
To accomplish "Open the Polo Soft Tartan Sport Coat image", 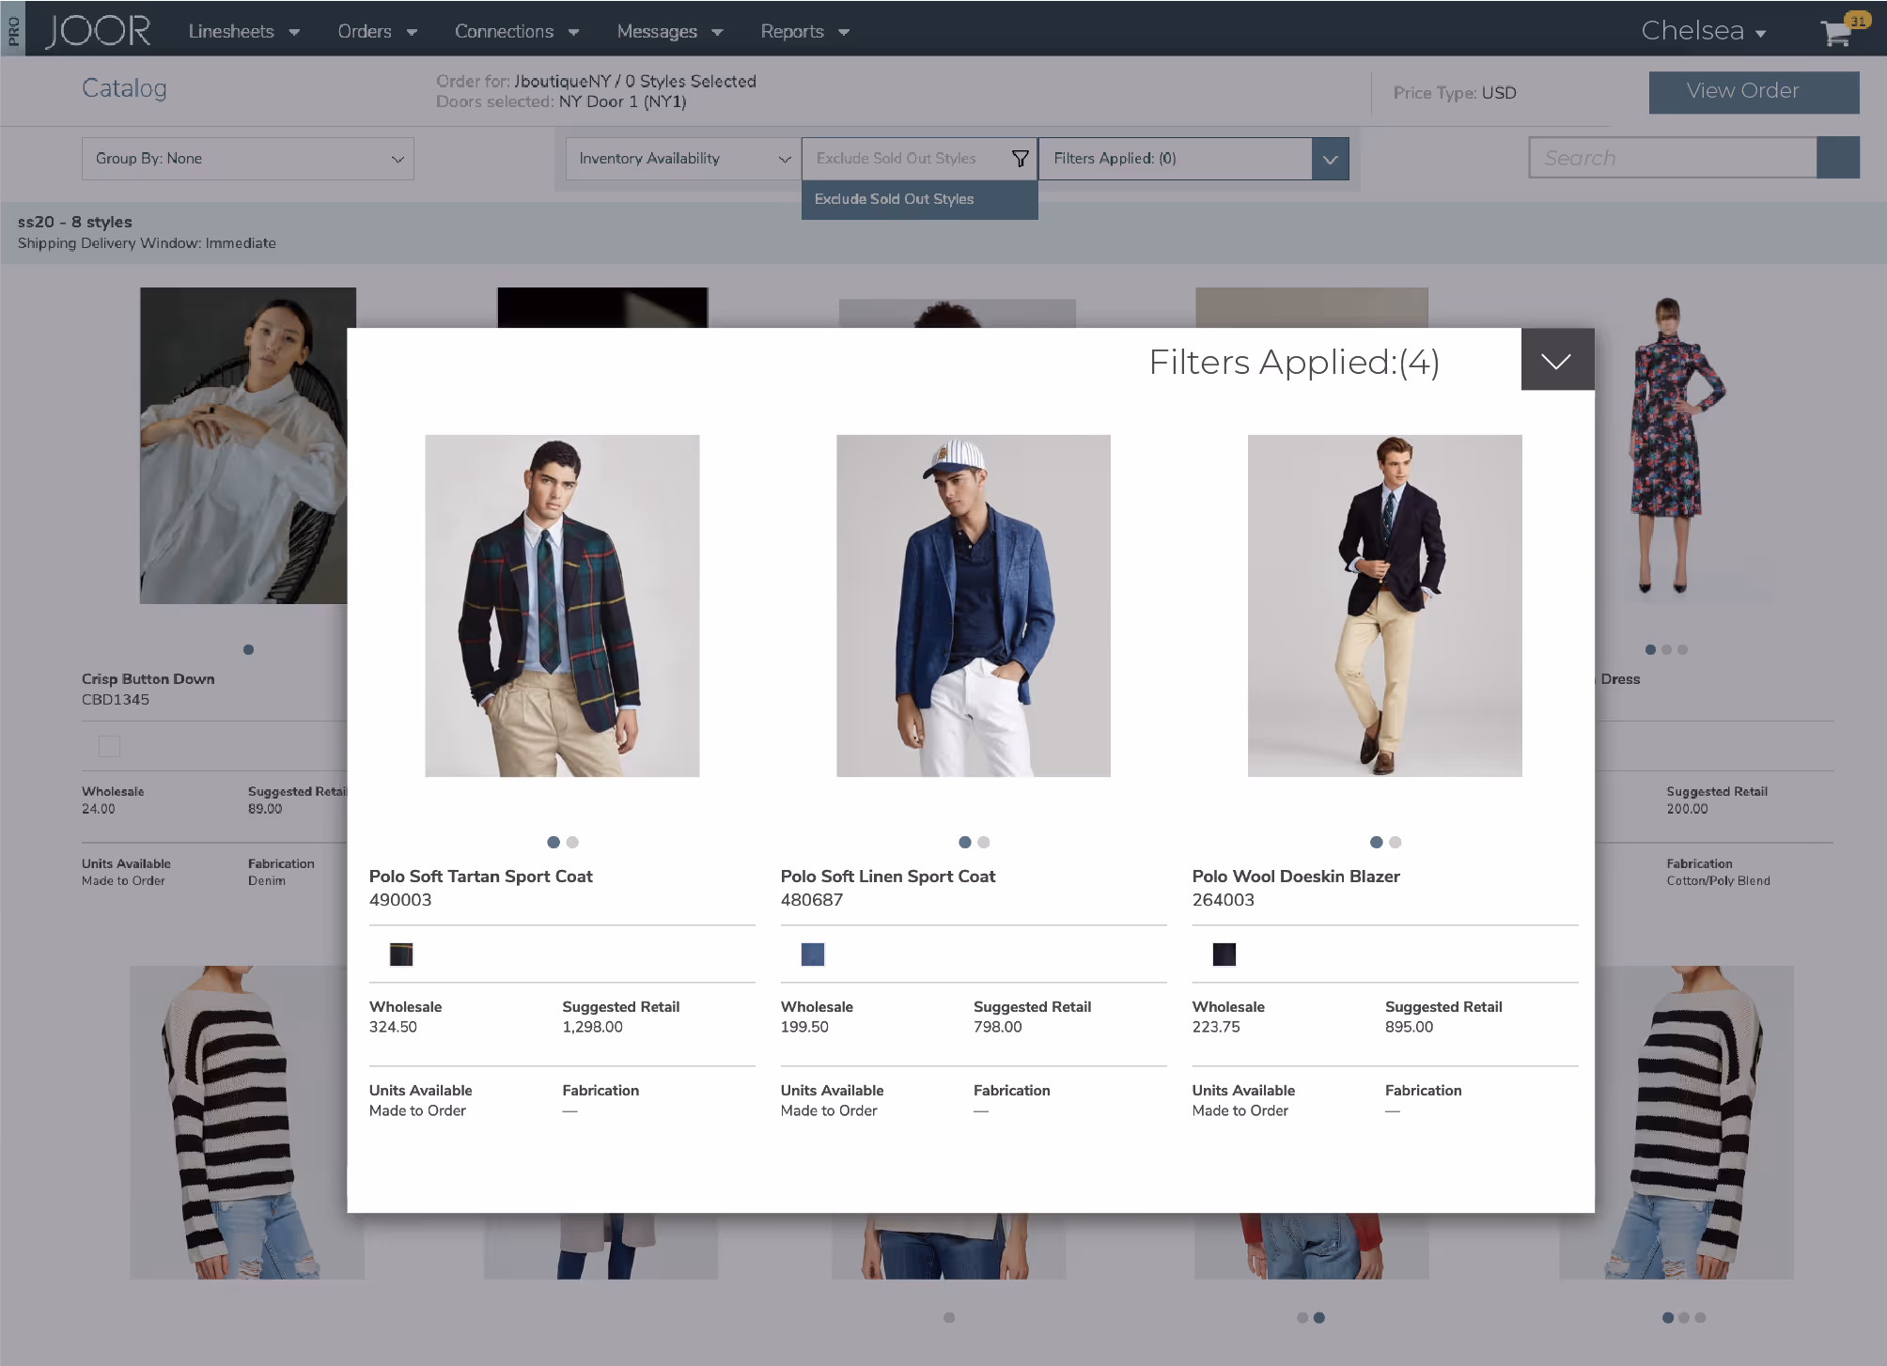I will pos(562,605).
